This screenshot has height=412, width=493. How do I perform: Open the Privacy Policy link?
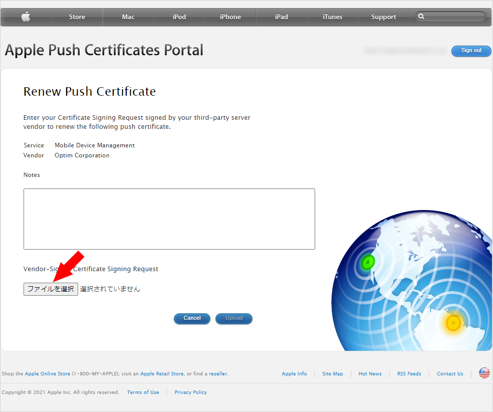[190, 392]
